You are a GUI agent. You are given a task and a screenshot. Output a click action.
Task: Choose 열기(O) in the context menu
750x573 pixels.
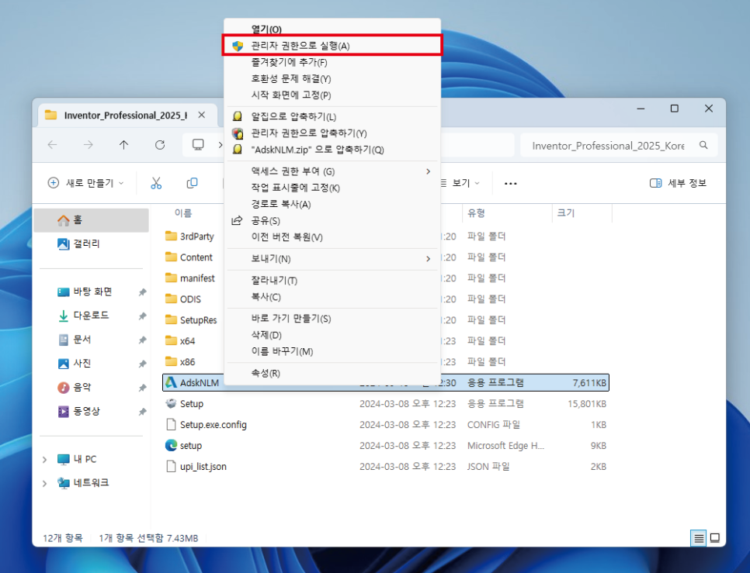[x=332, y=29]
